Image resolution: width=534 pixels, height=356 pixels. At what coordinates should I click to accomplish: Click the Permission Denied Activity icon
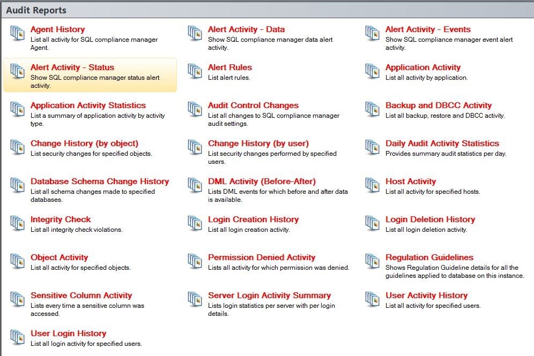195,261
